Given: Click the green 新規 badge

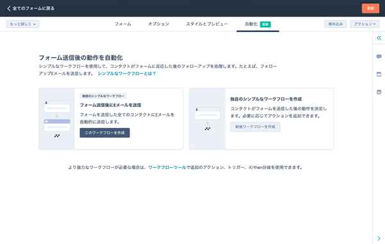Looking at the screenshot, I should coord(265,24).
